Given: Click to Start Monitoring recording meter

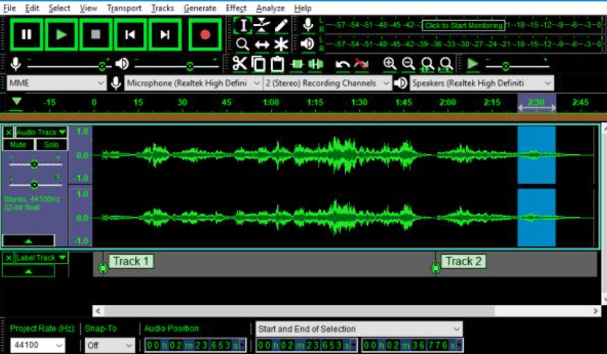Looking at the screenshot, I should pyautogui.click(x=464, y=25).
